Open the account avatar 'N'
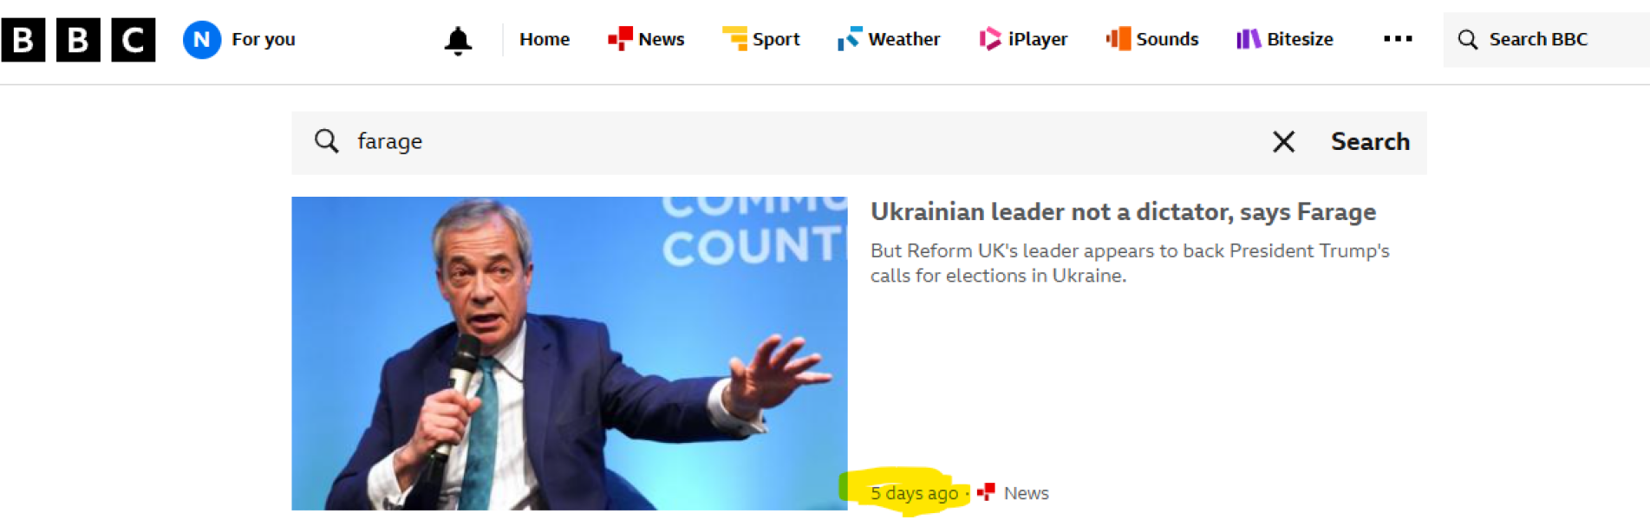The image size is (1650, 520). pyautogui.click(x=202, y=40)
